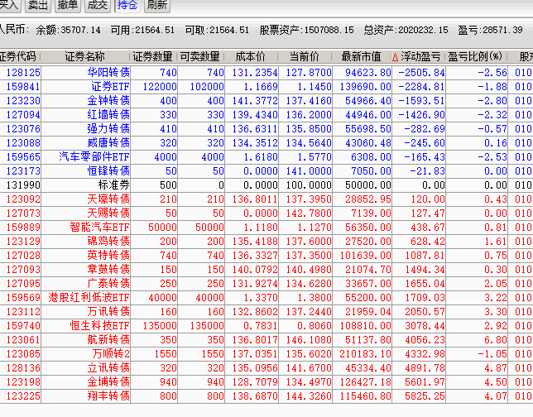Click the 天壕转债 name cell
533x417 pixels.
(x=108, y=199)
